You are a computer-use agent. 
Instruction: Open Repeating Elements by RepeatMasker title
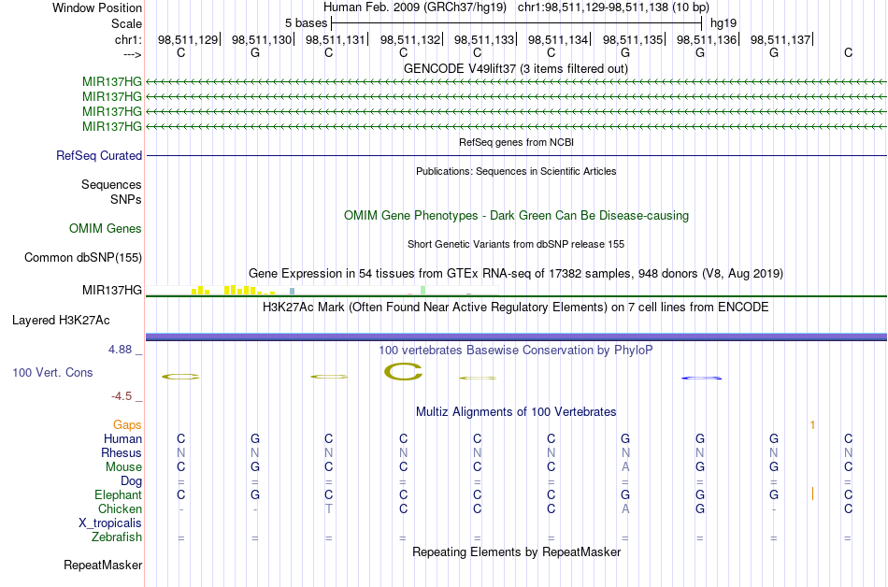coord(516,551)
